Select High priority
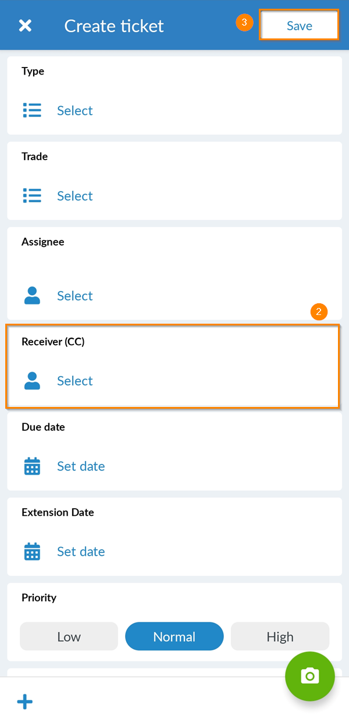The image size is (349, 726). click(280, 636)
